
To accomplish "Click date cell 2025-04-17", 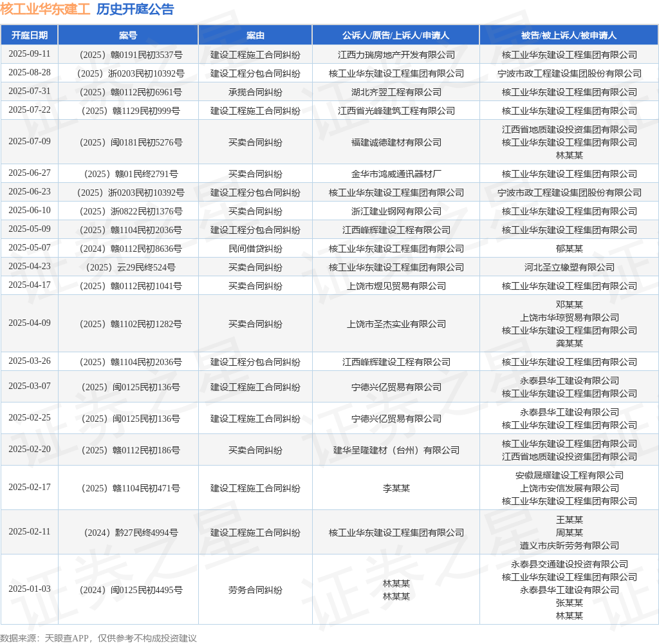I will [30, 285].
